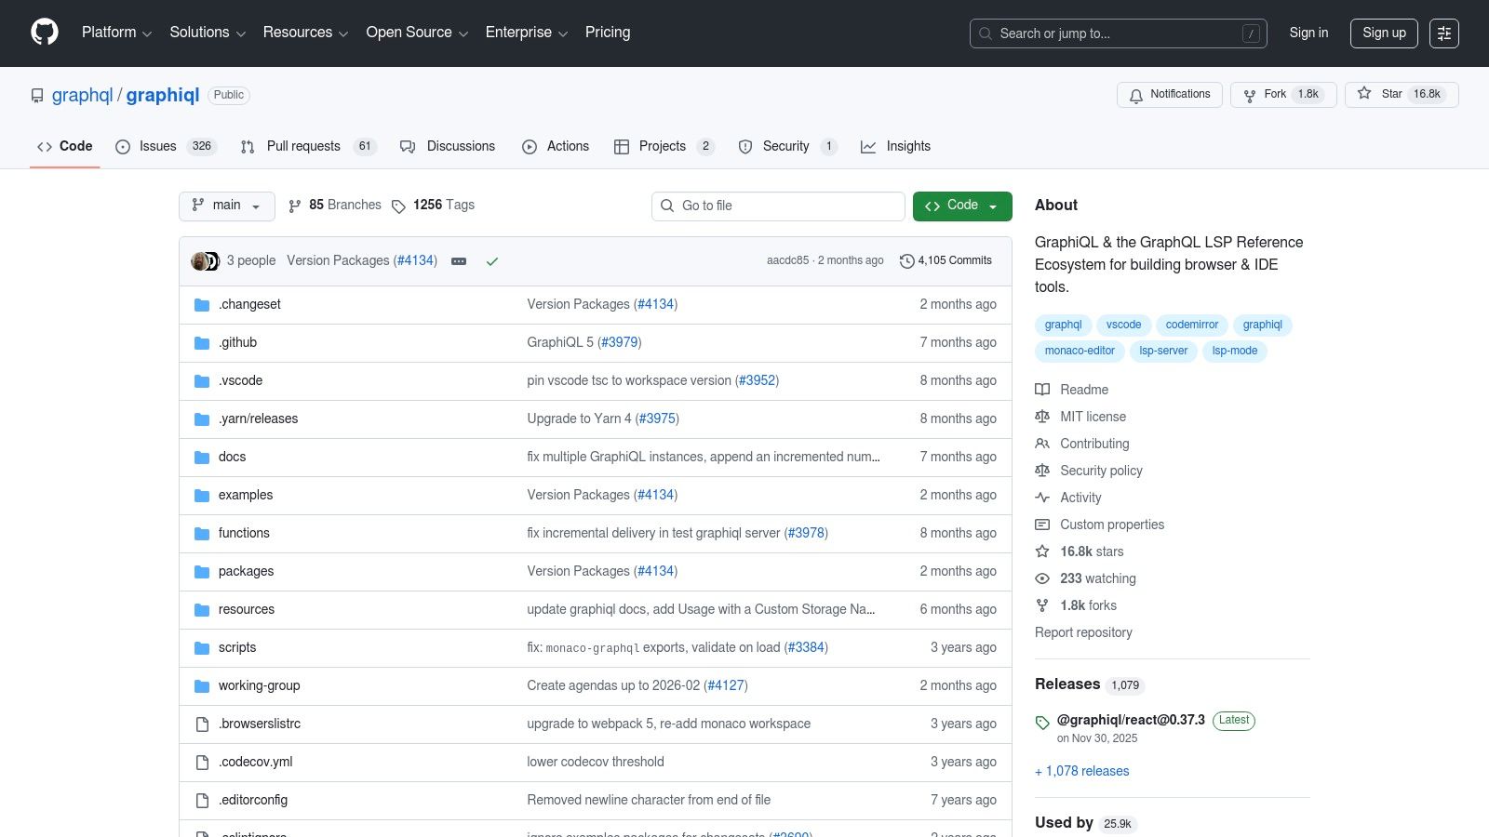Image resolution: width=1489 pixels, height=837 pixels.
Task: Open the docs folder icon
Action: [x=201, y=457]
